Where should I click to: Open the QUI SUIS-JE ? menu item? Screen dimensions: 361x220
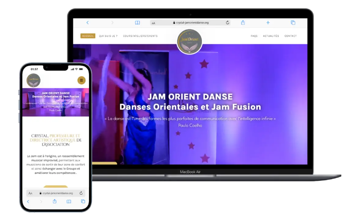(x=108, y=36)
